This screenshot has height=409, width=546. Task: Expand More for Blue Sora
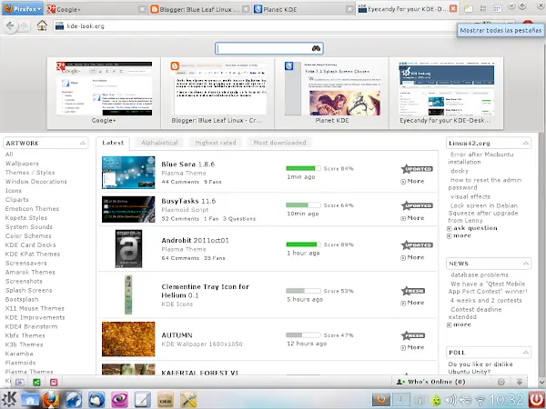(x=412, y=181)
